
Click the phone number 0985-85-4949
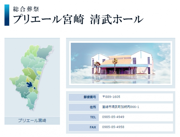coord(113,117)
